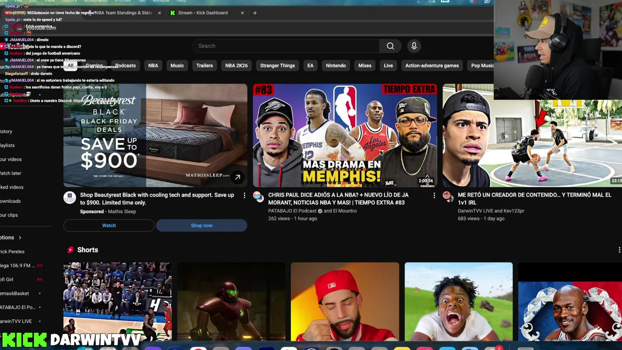Switch to Stream - Kick Dashboard tab
The height and width of the screenshot is (350, 622).
(x=203, y=13)
